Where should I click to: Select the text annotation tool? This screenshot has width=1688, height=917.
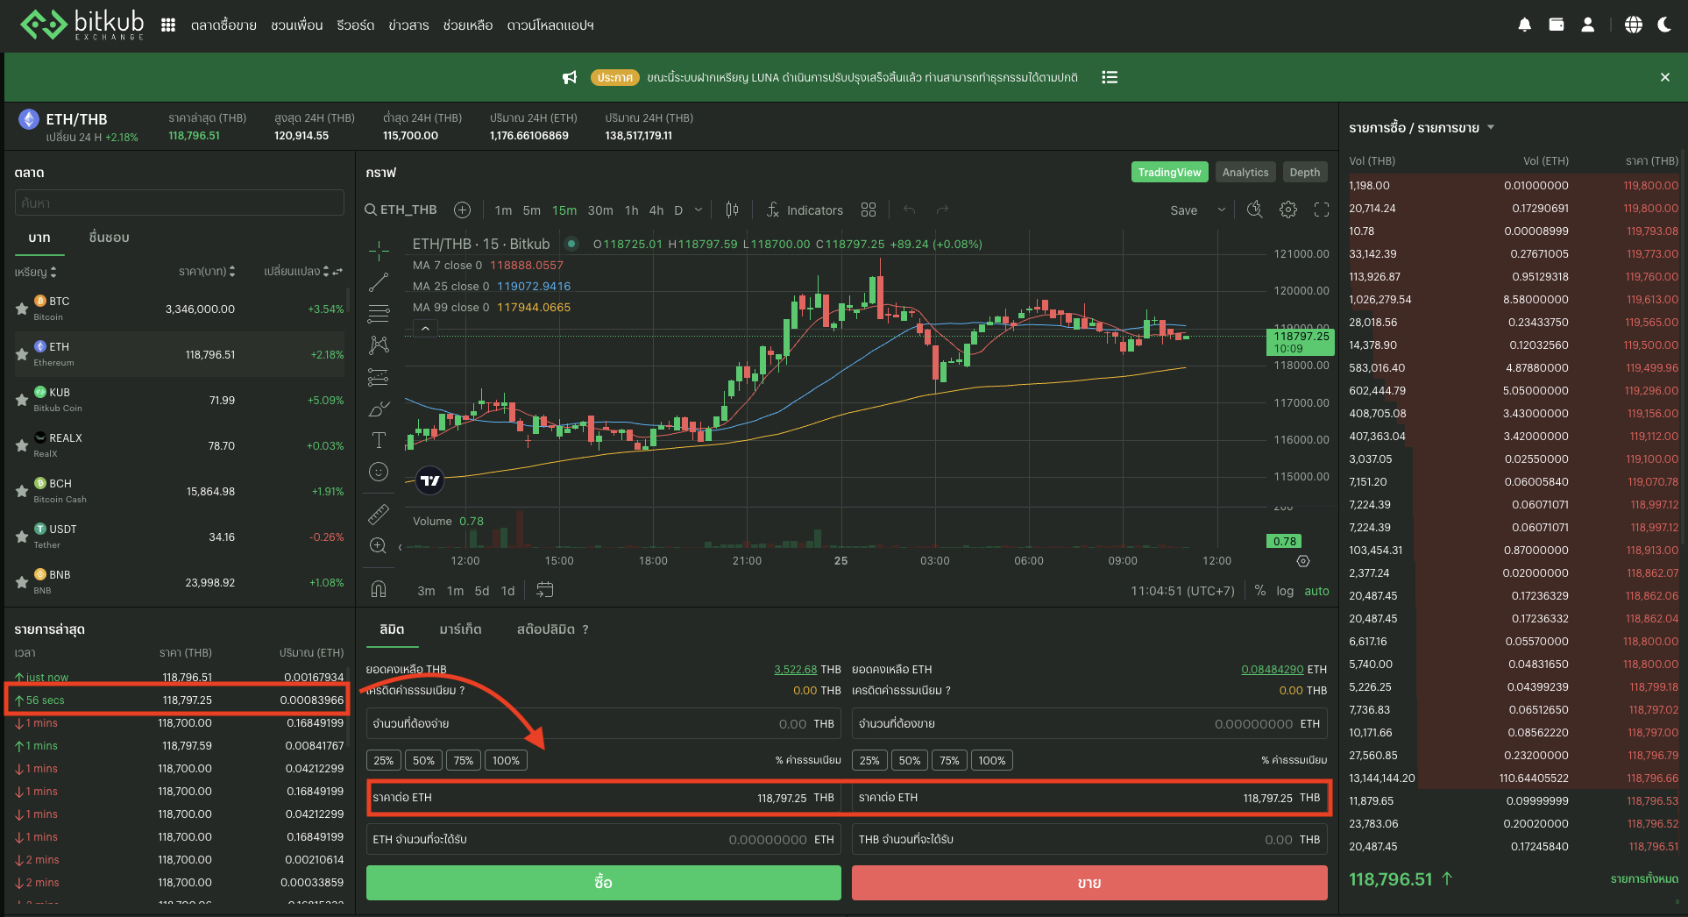(379, 440)
